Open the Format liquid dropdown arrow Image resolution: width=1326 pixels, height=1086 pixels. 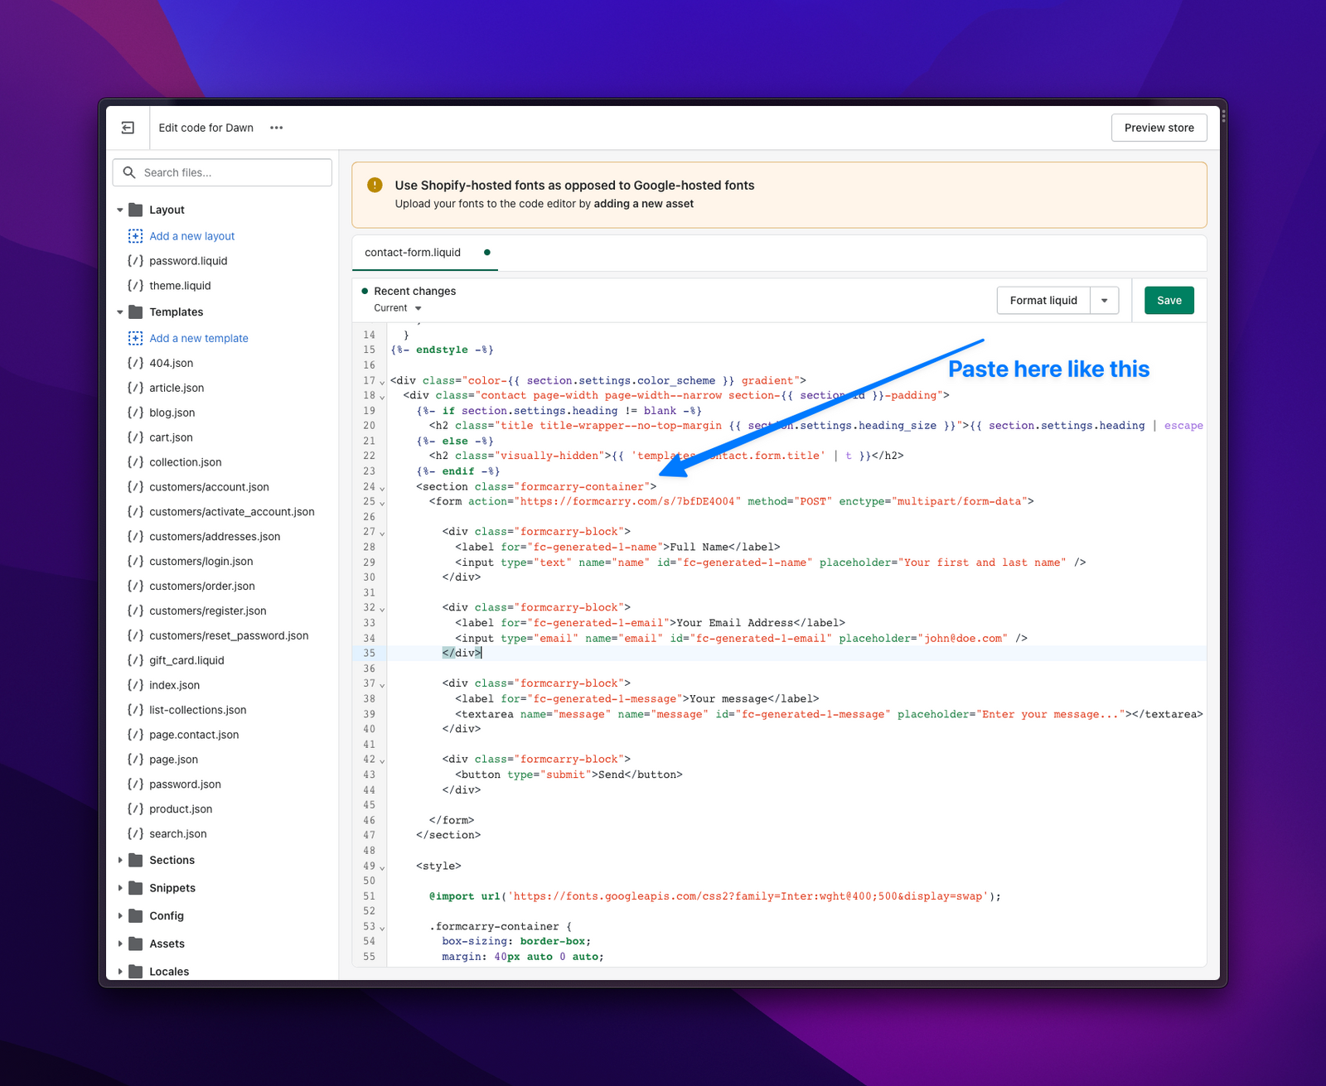pos(1104,301)
